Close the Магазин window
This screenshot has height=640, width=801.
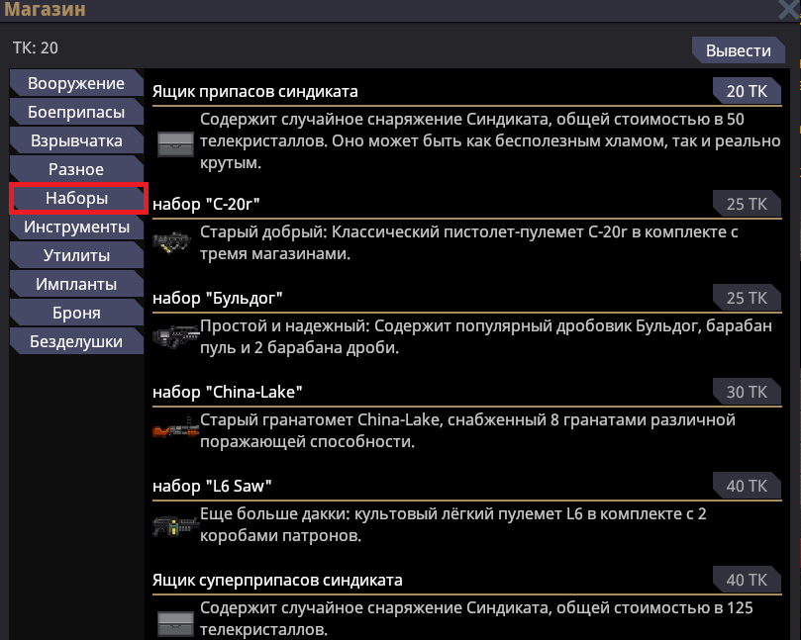[x=790, y=10]
